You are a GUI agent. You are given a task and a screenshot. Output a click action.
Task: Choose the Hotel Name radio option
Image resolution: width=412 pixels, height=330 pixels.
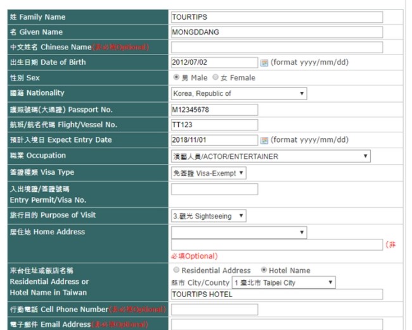(264, 270)
